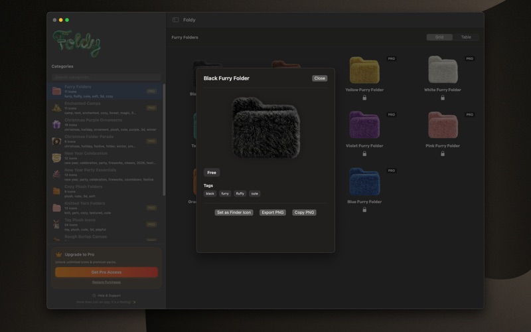Click the New Year Celebration icon
Screen dimensions: 531x332
pos(56,158)
